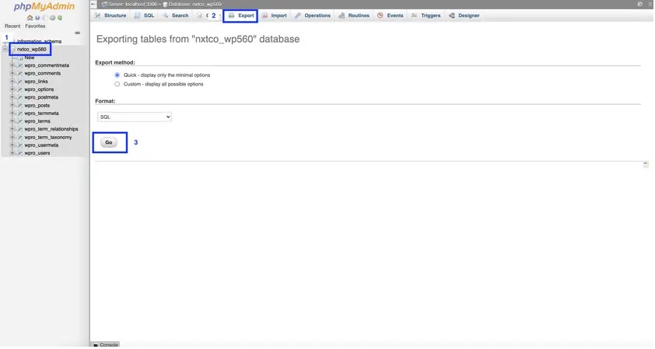The height and width of the screenshot is (349, 655).
Task: Open the wpro_termmeta table
Action: pyautogui.click(x=41, y=113)
